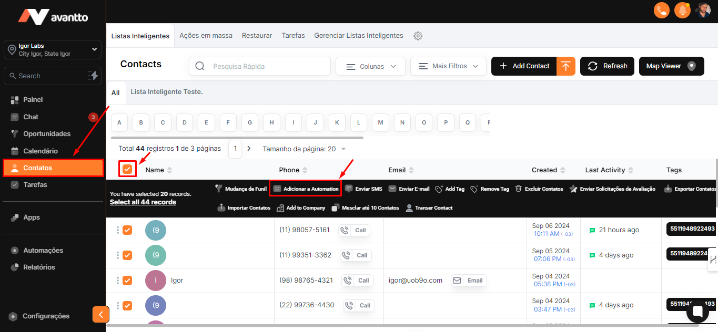Collapse sidebar with orange arrow button
Viewport: 718px width, 332px height.
click(x=100, y=314)
